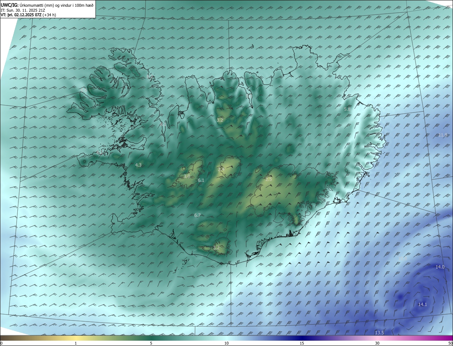Click the '30' tick on the colour scale
The height and width of the screenshot is (346, 453).
point(377,343)
